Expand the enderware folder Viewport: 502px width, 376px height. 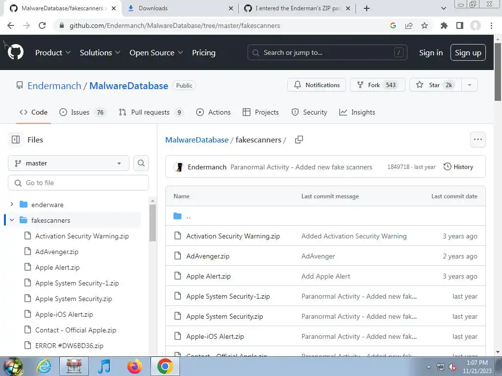[x=12, y=204]
